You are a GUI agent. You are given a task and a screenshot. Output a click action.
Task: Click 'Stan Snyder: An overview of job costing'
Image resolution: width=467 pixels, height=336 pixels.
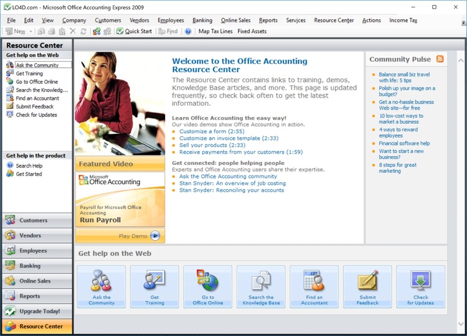[x=232, y=183]
